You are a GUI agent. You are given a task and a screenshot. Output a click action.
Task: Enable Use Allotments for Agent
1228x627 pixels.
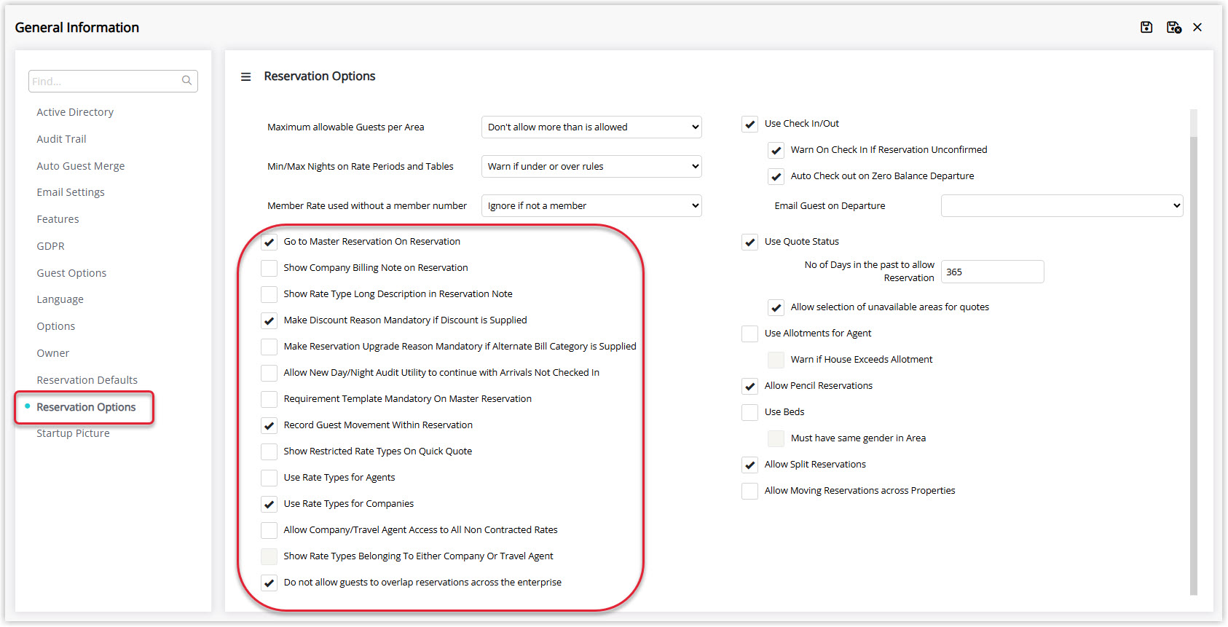[750, 334]
